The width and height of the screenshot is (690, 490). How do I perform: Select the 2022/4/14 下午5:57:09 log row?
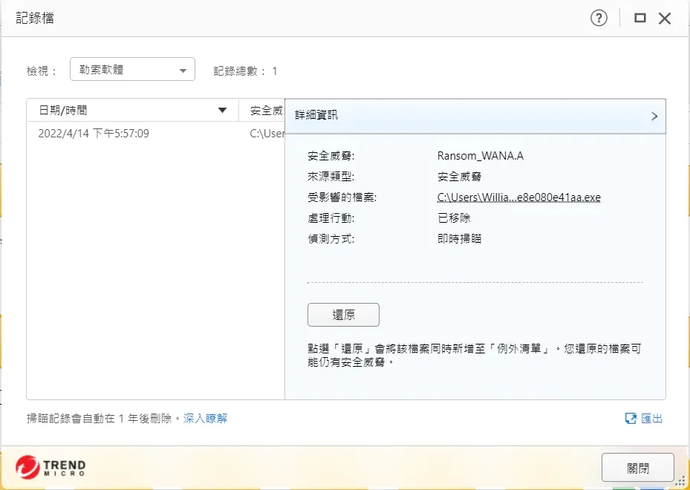click(156, 134)
